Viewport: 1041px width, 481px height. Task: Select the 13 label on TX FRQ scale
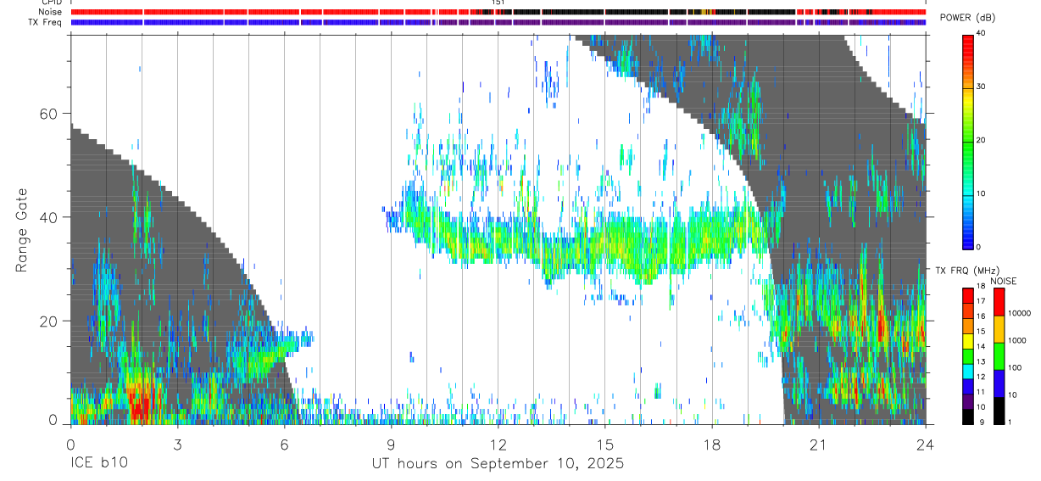coord(983,362)
